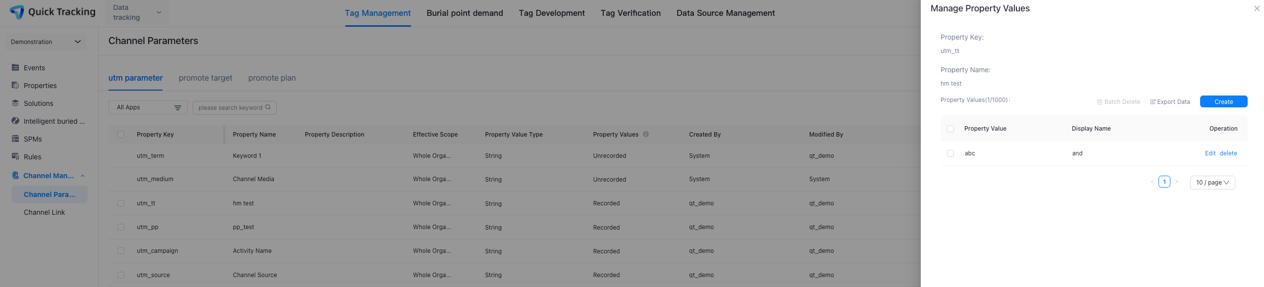Click the Property Values info icon
1264x287 pixels.
(646, 134)
